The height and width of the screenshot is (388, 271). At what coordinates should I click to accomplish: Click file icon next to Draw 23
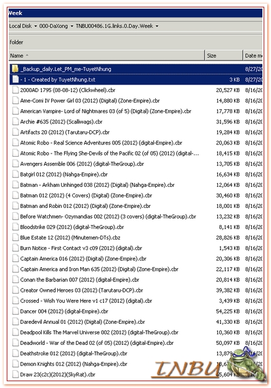pyautogui.click(x=15, y=374)
